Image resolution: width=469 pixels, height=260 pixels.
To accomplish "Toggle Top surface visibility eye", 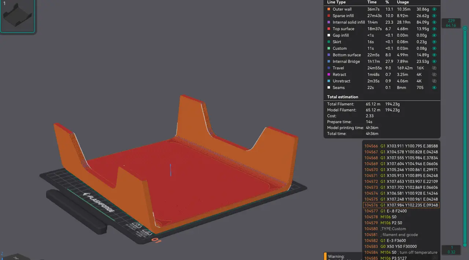I will point(435,29).
